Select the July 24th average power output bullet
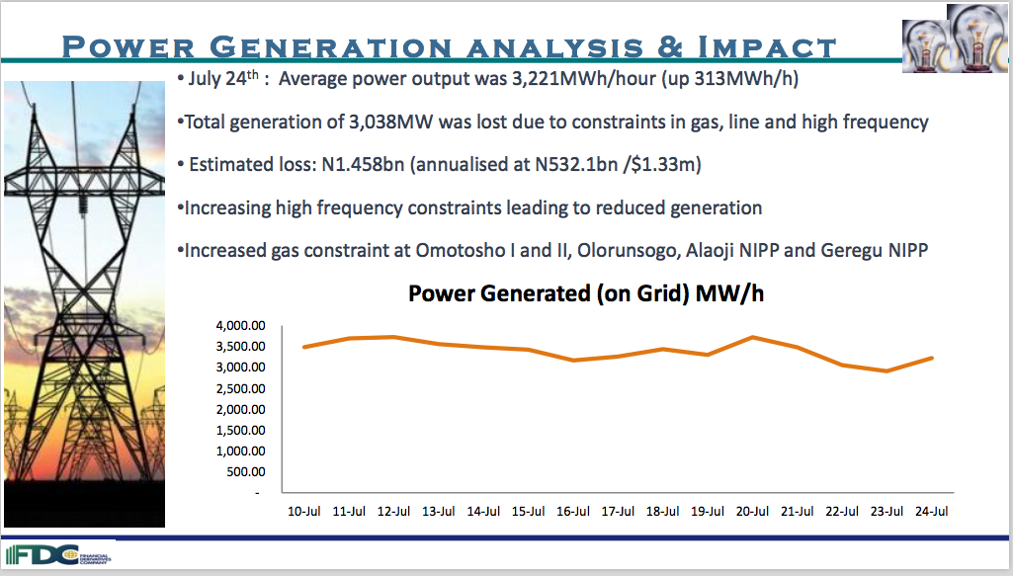 coord(486,80)
